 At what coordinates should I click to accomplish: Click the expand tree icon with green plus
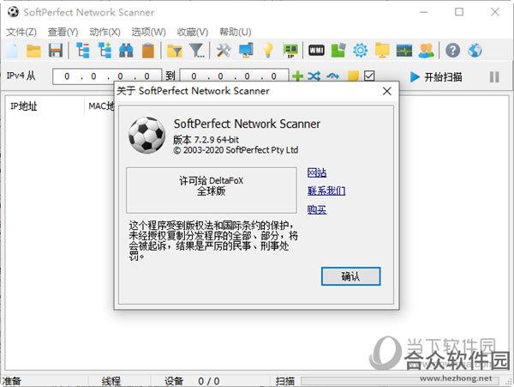click(105, 51)
